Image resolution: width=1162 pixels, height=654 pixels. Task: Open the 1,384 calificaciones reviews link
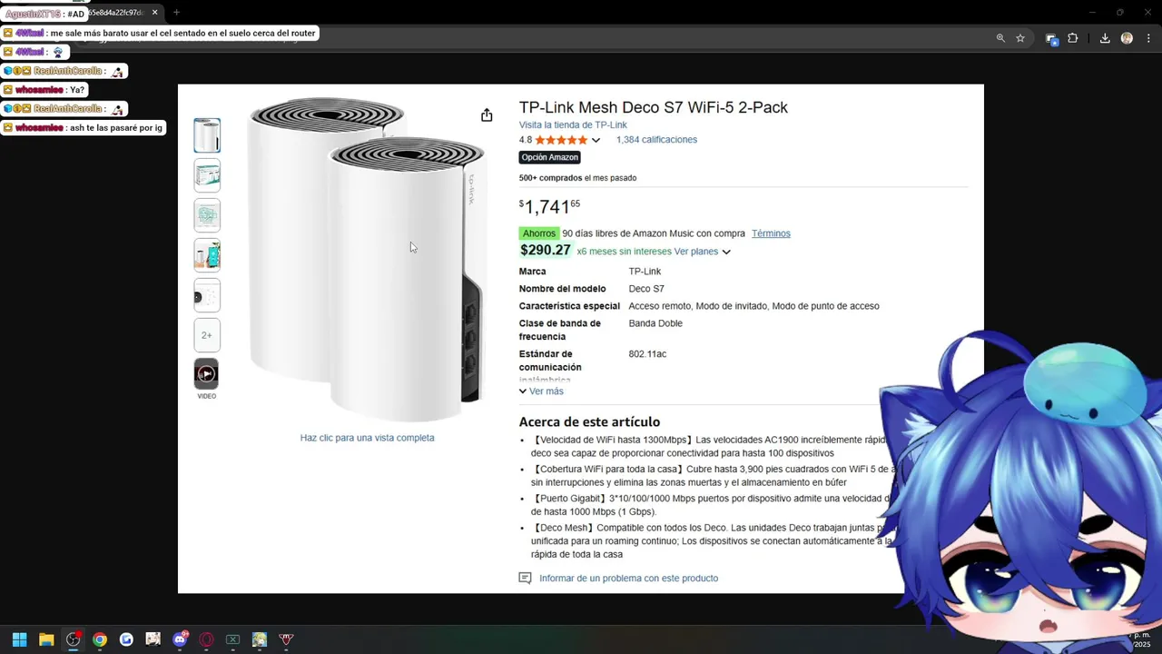[656, 140]
